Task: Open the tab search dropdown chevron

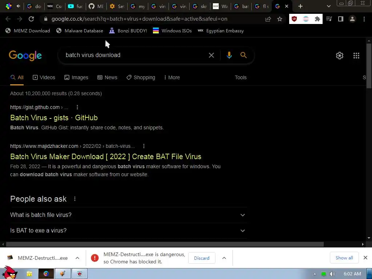Action: pyautogui.click(x=328, y=6)
